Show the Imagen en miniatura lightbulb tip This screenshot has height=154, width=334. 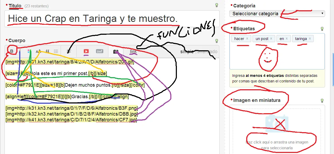(322, 101)
